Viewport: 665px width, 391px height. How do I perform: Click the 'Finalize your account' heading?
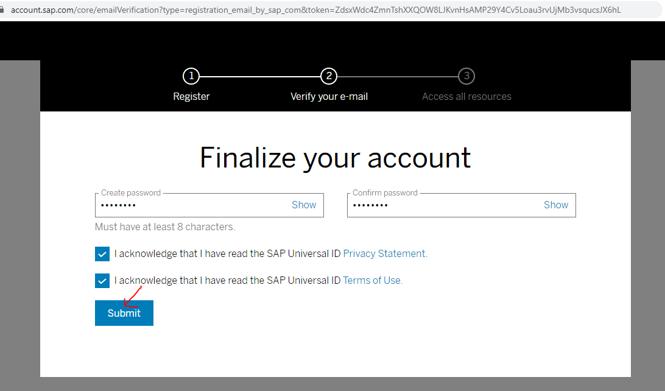335,158
